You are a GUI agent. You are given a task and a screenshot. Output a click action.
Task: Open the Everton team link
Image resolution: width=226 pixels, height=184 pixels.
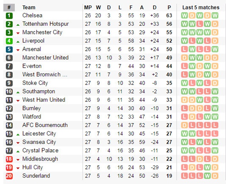click(x=32, y=66)
